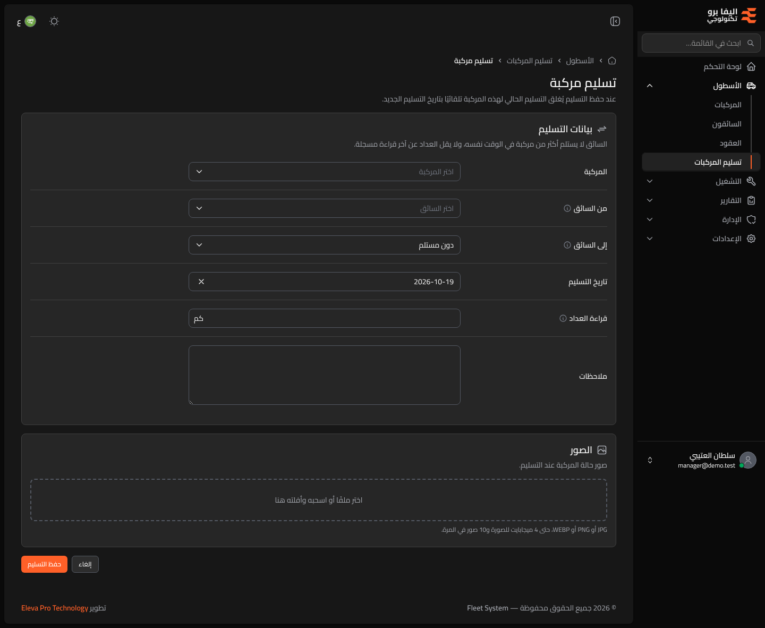The height and width of the screenshot is (628, 765).
Task: Click the قراءة العداد input field
Action: (x=325, y=318)
